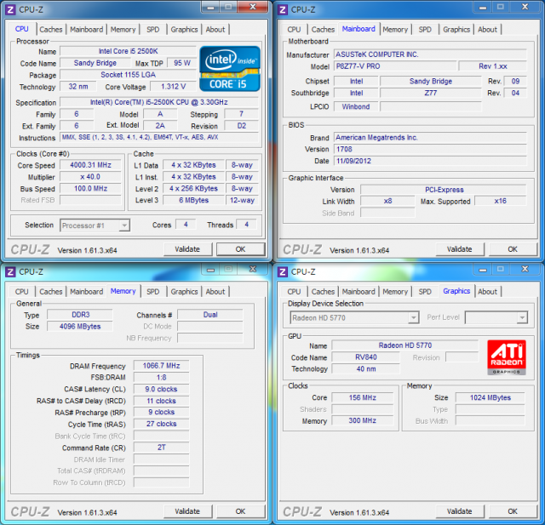Screen dimensions: 545x525
Task: Close the Graphics CPU-Z window
Action: click(x=525, y=269)
